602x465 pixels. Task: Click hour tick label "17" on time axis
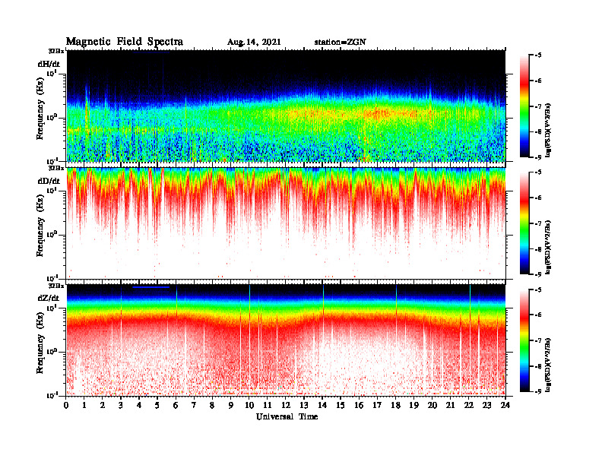(x=377, y=406)
